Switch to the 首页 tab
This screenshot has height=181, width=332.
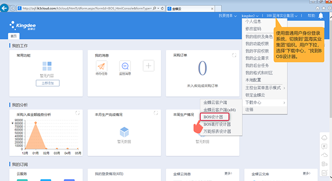pyautogui.click(x=14, y=36)
